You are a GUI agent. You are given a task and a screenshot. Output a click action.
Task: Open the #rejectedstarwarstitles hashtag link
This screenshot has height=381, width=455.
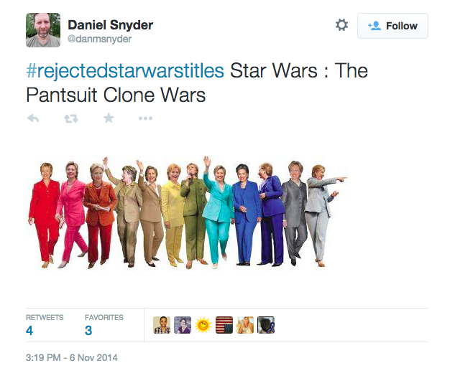[x=125, y=71]
